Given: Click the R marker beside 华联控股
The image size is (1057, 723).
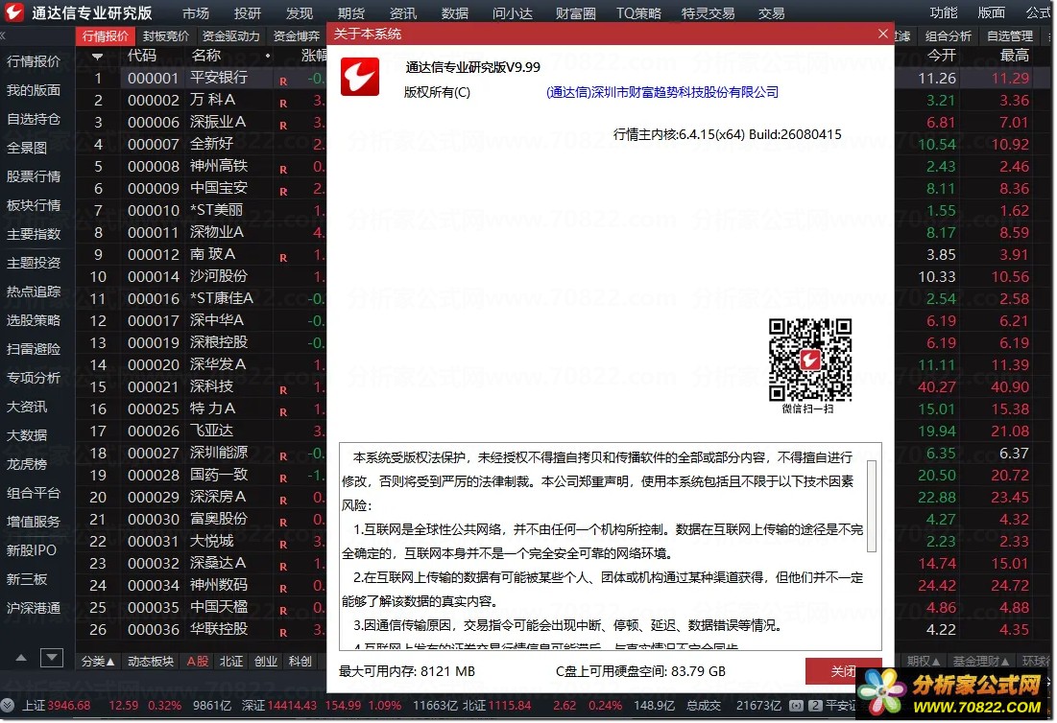Looking at the screenshot, I should tap(283, 633).
